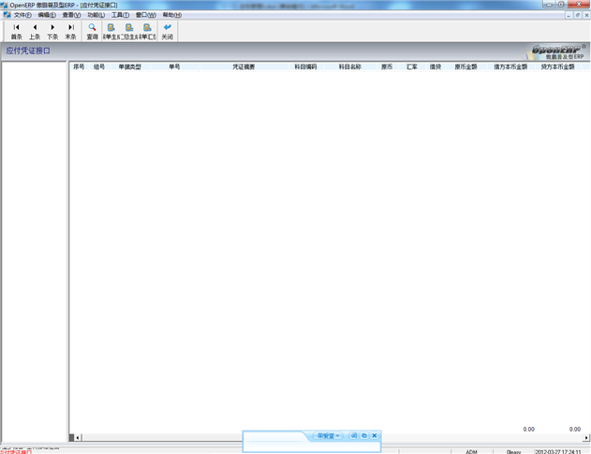The height and width of the screenshot is (454, 591).
Task: Expand the 工具(T) menu
Action: 121,15
